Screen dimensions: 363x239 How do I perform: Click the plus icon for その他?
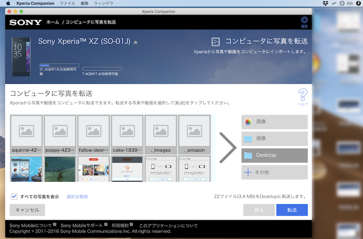pyautogui.click(x=248, y=172)
